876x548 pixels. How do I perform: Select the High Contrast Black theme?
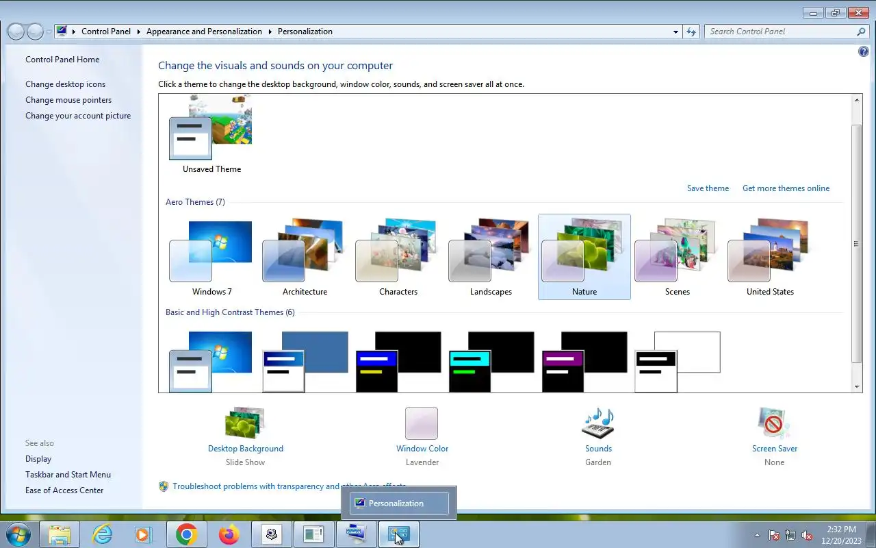[584, 362]
